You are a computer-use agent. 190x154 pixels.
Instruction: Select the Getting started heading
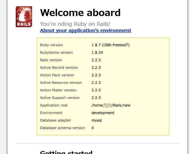(66, 152)
